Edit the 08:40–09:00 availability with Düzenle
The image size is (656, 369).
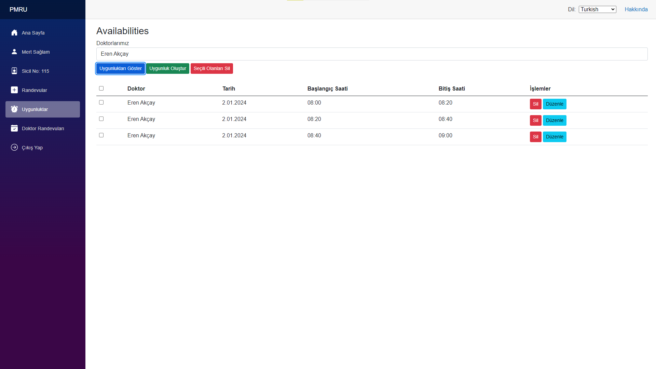coord(555,137)
